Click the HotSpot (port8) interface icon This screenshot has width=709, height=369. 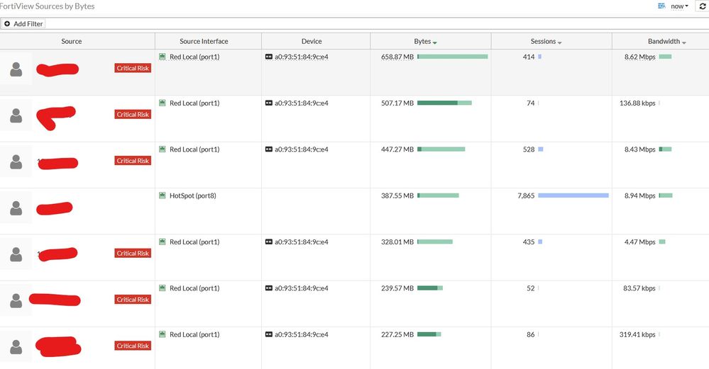tap(163, 195)
